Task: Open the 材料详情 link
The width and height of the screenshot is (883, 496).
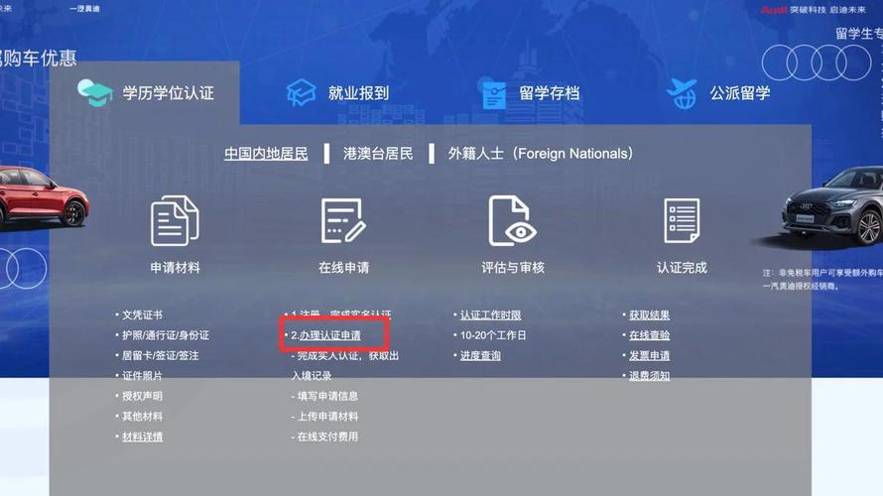Action: pyautogui.click(x=142, y=436)
